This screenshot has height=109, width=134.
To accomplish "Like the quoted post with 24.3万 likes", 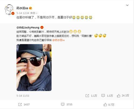I will click(x=118, y=96).
